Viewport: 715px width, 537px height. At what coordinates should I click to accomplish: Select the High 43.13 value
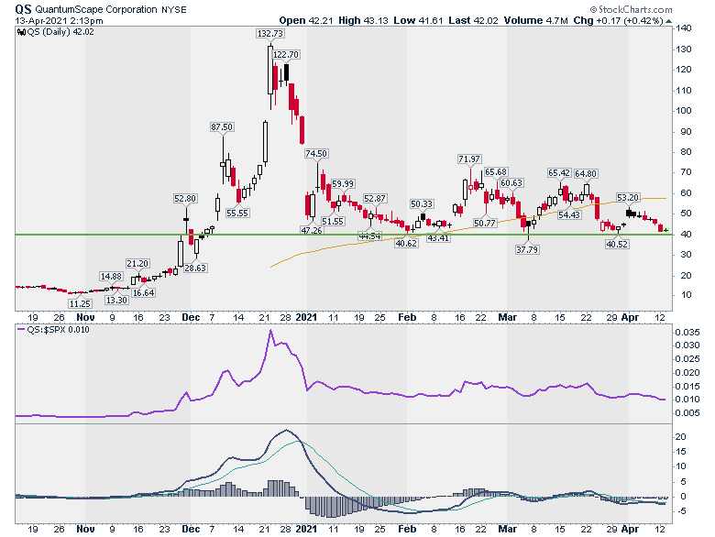363,20
